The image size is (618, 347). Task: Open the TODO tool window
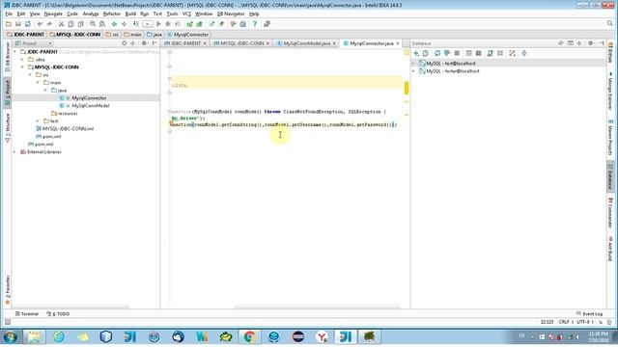(58, 314)
